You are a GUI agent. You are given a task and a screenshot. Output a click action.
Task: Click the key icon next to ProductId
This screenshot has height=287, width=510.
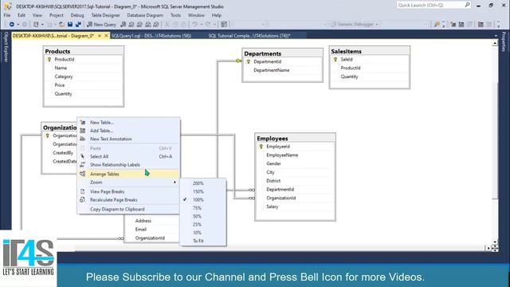[x=49, y=60]
